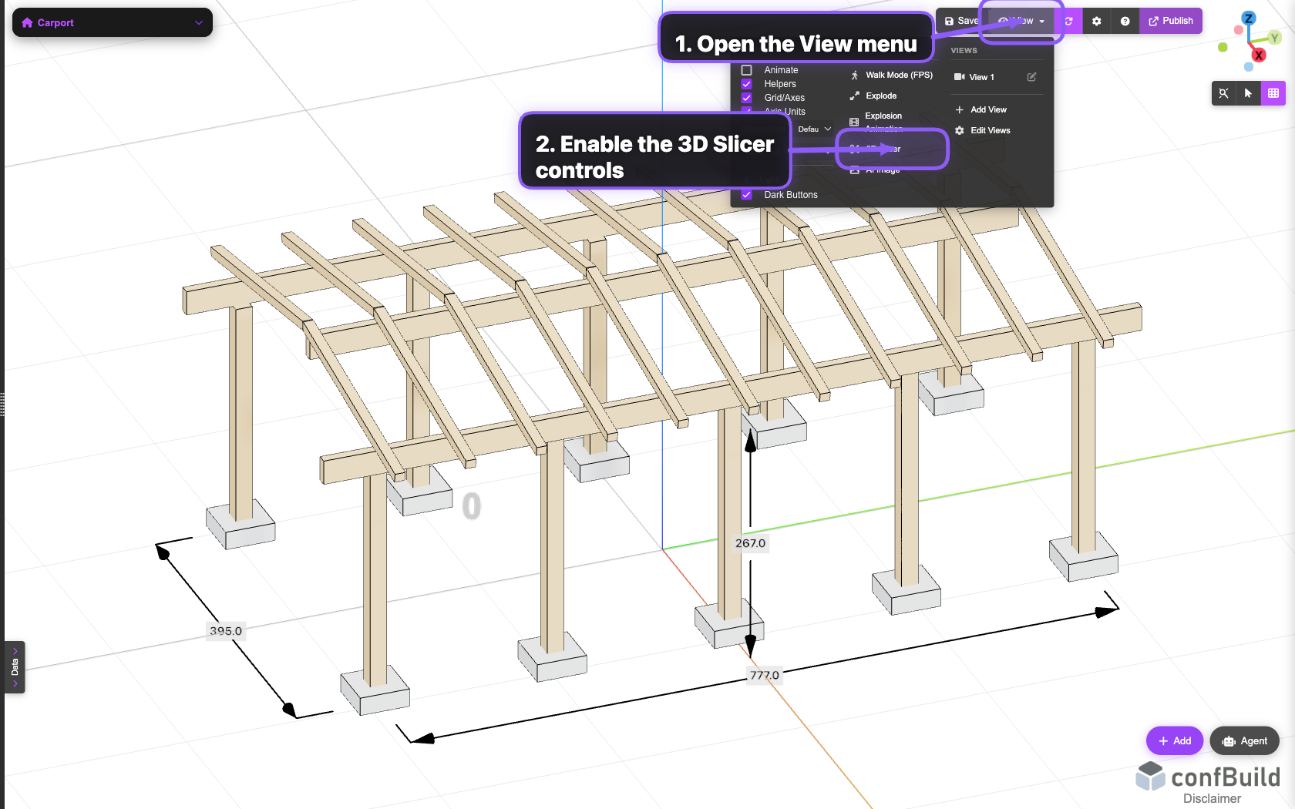The width and height of the screenshot is (1295, 809).
Task: Uncheck the Dark Buttons option
Action: pyautogui.click(x=746, y=194)
